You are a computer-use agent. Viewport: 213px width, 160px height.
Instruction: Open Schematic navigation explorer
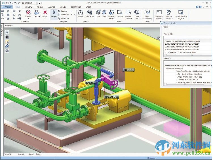tap(64, 14)
